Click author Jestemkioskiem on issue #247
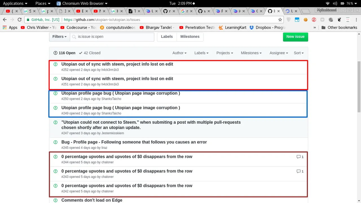This screenshot has width=361, height=203. coord(113,133)
